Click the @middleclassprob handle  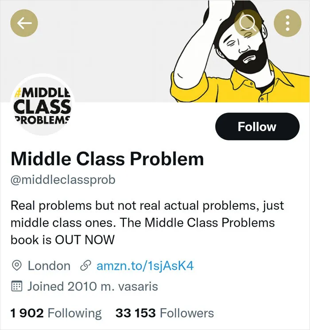pos(63,180)
